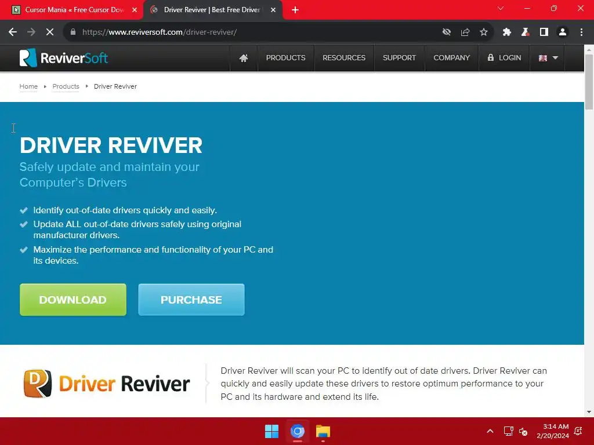Open the Extensions puzzle icon

pyautogui.click(x=507, y=32)
